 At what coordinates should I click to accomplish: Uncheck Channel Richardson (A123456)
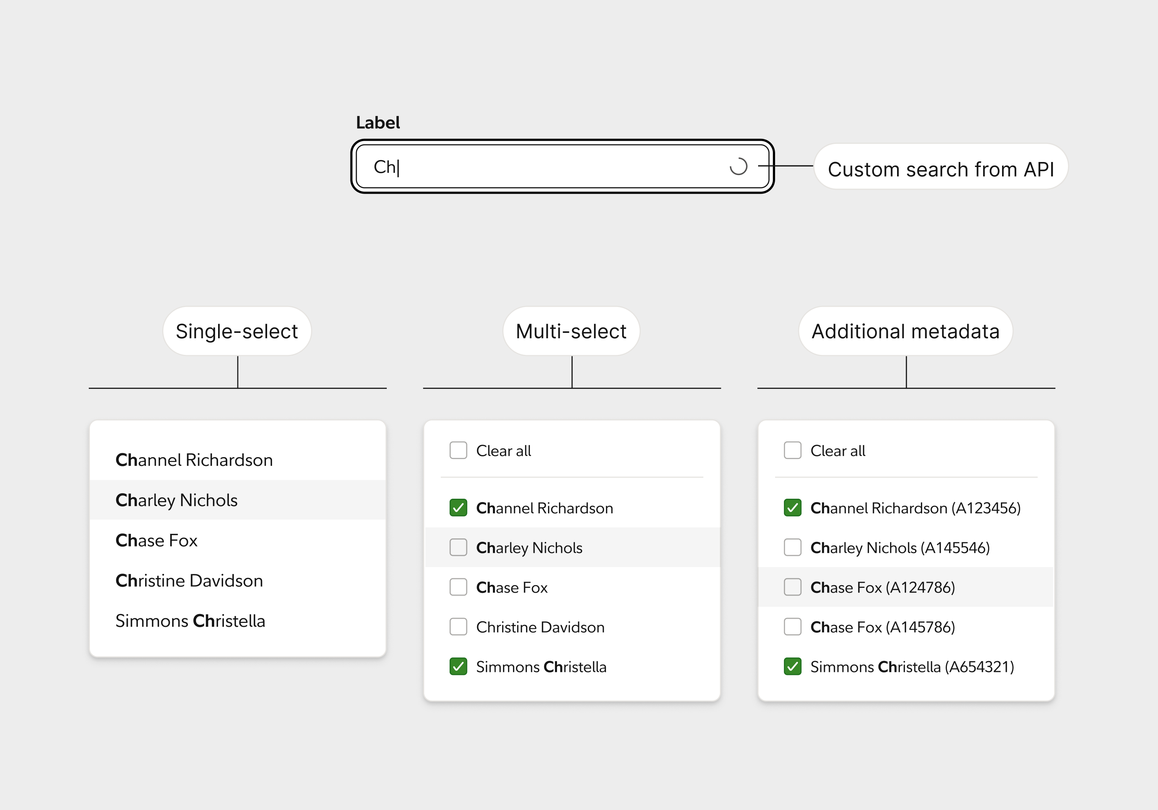pyautogui.click(x=792, y=508)
